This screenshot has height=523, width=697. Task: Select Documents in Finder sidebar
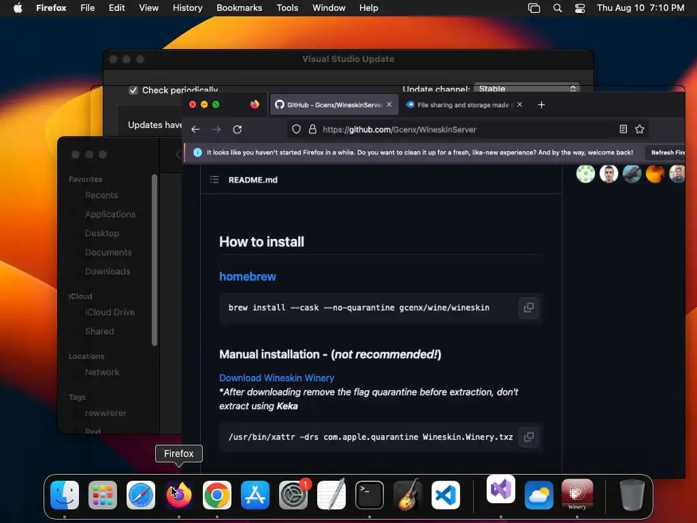tap(108, 252)
